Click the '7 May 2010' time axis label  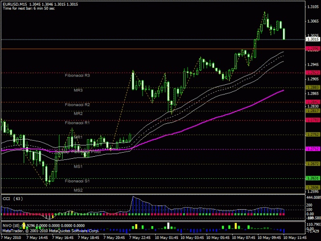[11, 238]
